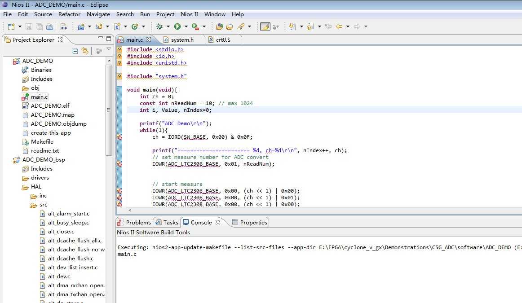Toggle Mark Occurrences highlighter button
The image size is (522, 303).
pyautogui.click(x=265, y=26)
